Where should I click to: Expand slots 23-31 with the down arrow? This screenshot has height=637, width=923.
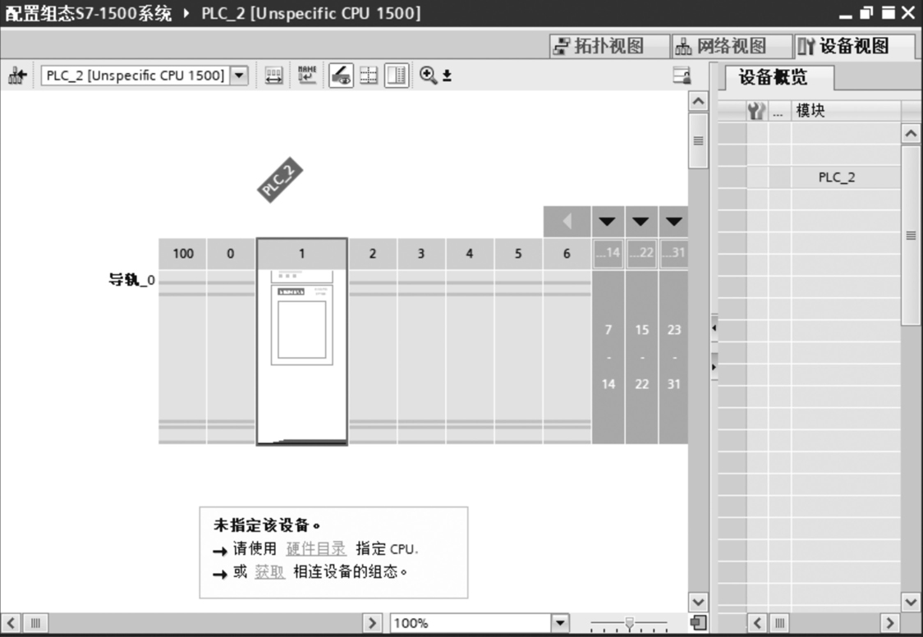pyautogui.click(x=674, y=222)
